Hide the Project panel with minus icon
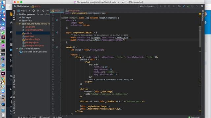 (x=47, y=11)
